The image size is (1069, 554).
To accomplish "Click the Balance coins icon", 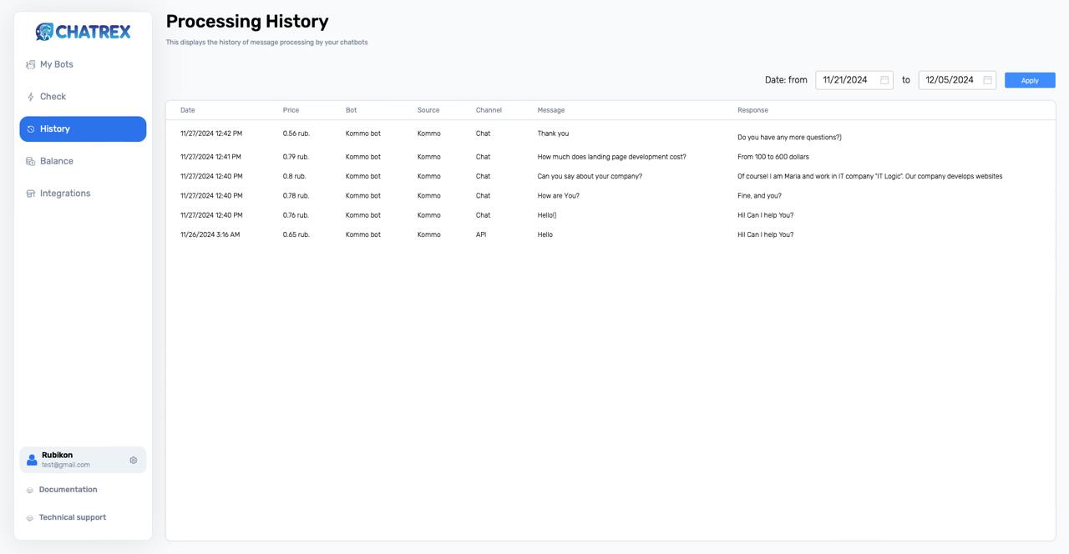I will coord(30,161).
